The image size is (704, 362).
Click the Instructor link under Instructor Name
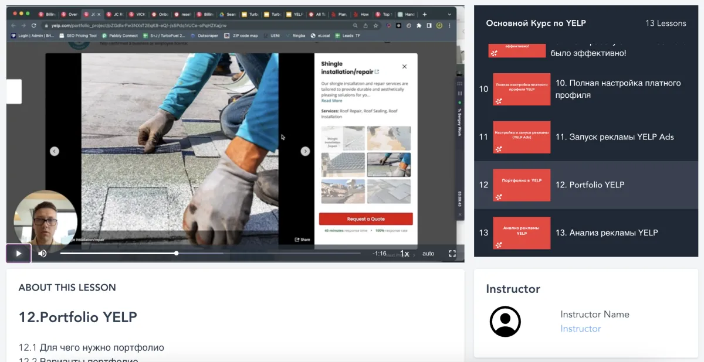point(581,329)
